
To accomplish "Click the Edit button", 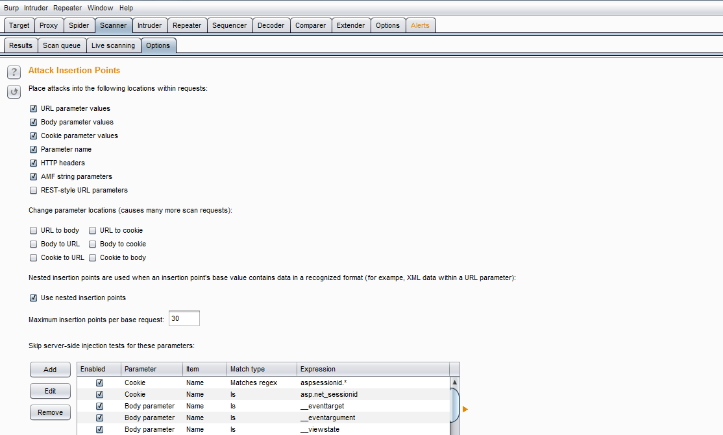I will pyautogui.click(x=50, y=391).
